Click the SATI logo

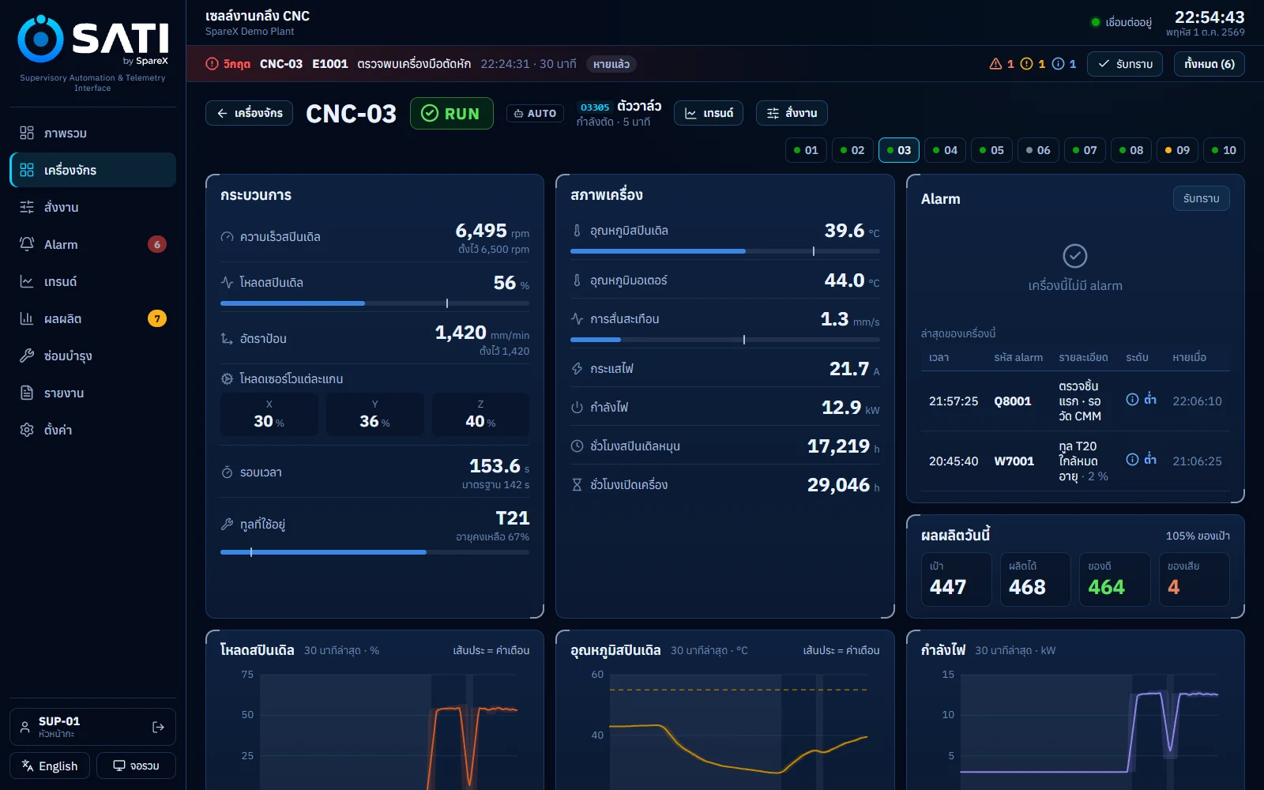pos(93,39)
